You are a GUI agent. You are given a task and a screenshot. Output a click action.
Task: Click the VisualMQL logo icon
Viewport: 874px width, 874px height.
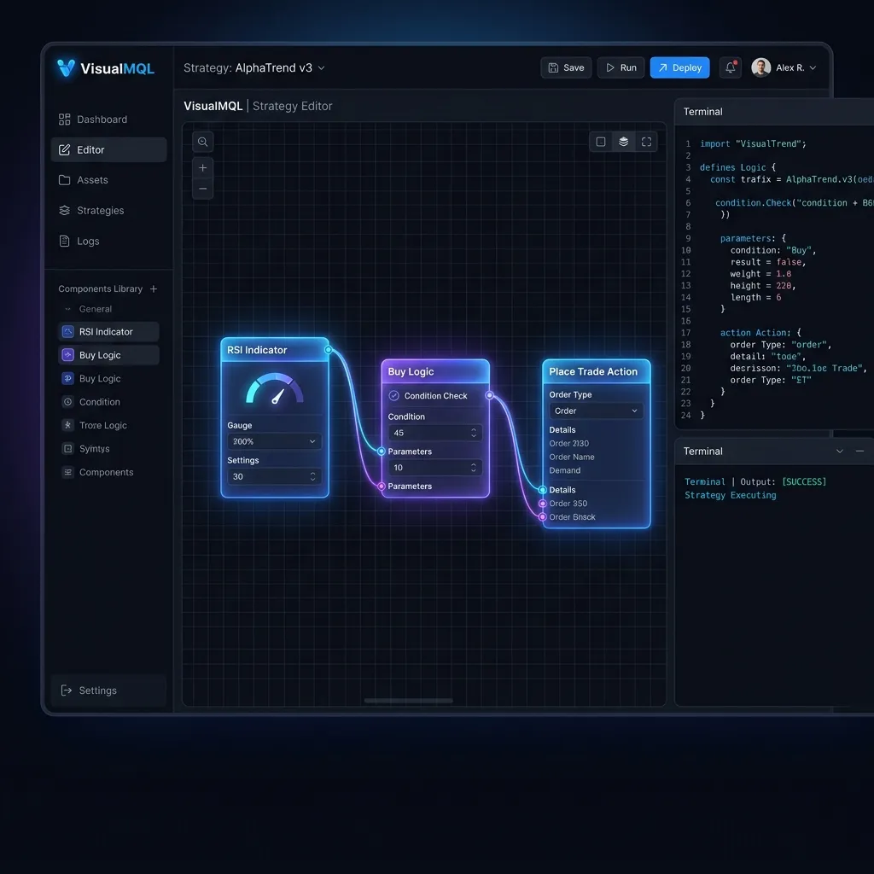[67, 67]
